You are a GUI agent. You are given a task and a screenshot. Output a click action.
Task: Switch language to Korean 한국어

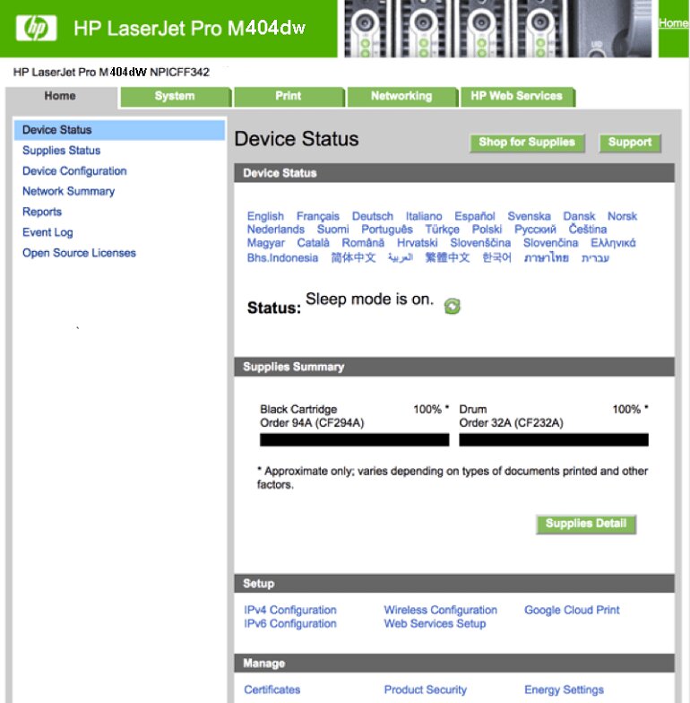496,257
